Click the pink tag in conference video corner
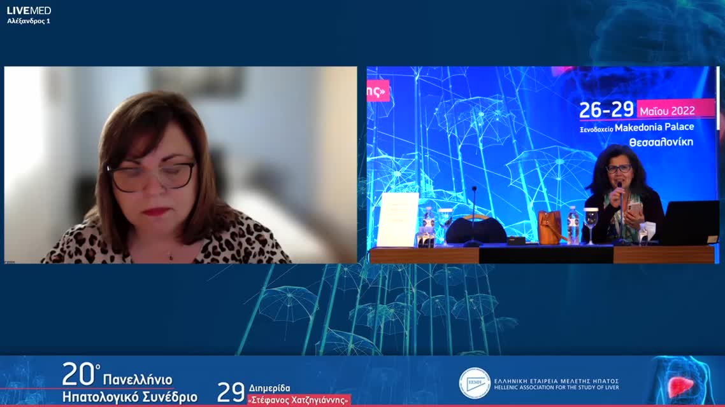Viewport: 725px width, 407px height. tap(378, 91)
